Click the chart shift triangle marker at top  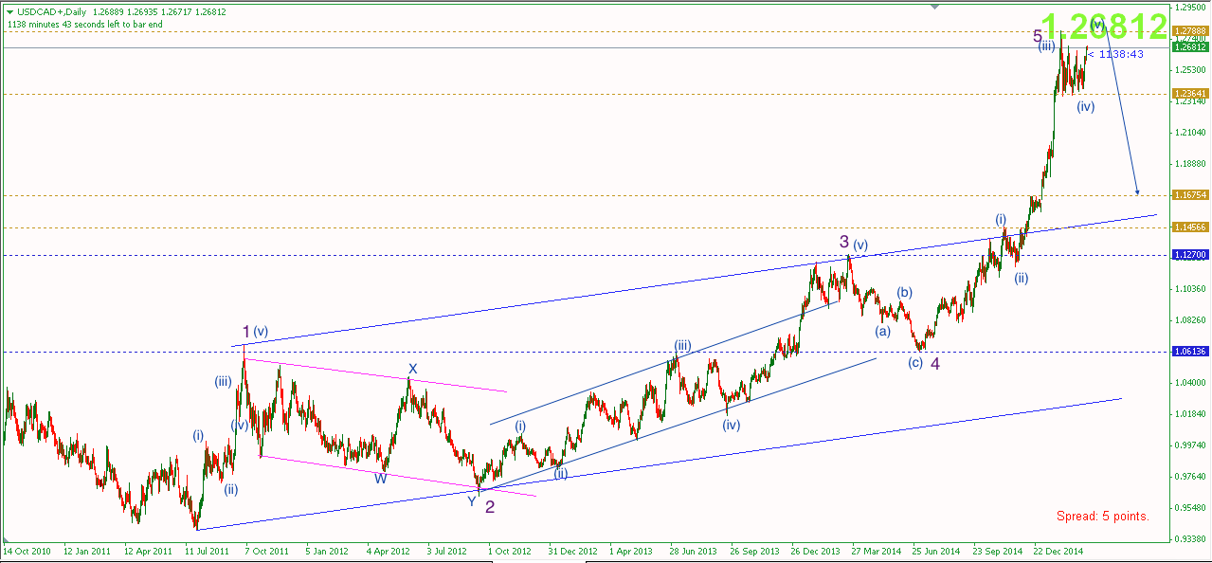tap(936, 7)
